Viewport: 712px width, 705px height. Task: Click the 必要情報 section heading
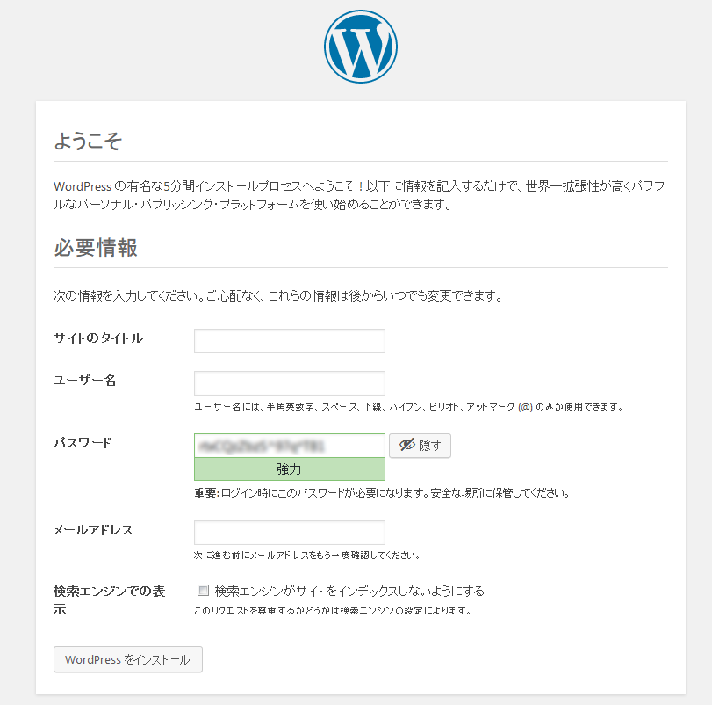(x=96, y=248)
